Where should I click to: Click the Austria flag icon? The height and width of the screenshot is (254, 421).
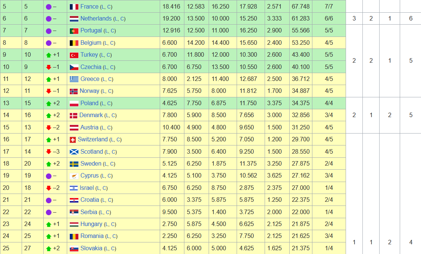point(74,128)
